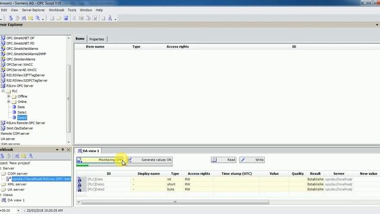Click the Time stamp (UTC) column header

click(236, 174)
